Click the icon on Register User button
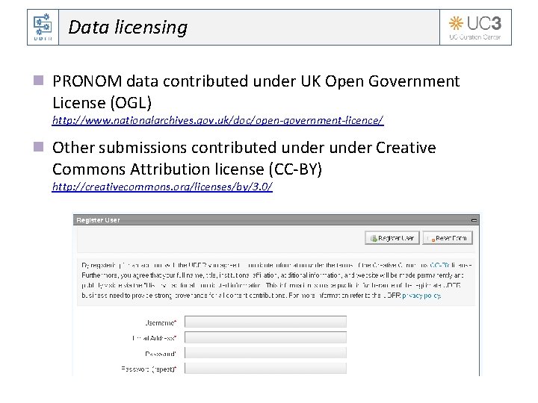The image size is (538, 403). 374,239
